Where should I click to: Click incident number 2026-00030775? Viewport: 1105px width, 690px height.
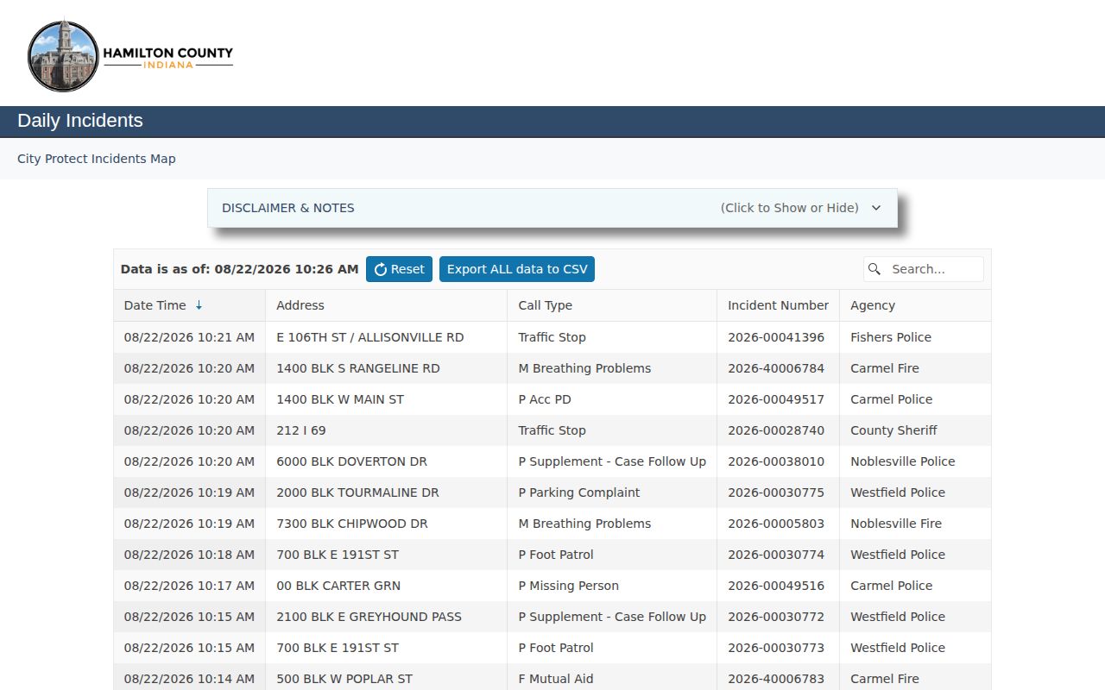tap(776, 492)
